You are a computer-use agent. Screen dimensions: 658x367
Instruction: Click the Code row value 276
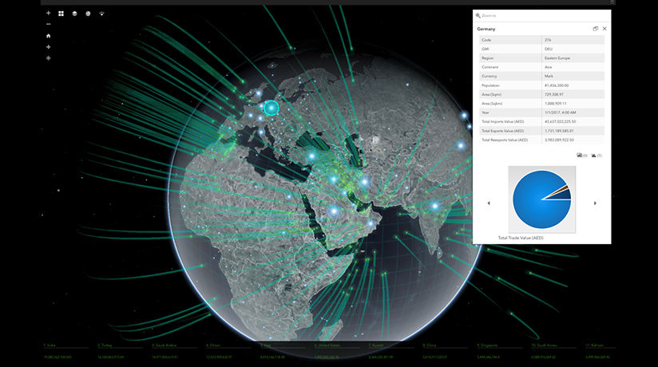point(548,40)
